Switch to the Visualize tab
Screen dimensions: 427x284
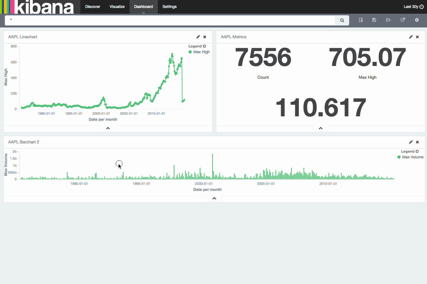(117, 7)
